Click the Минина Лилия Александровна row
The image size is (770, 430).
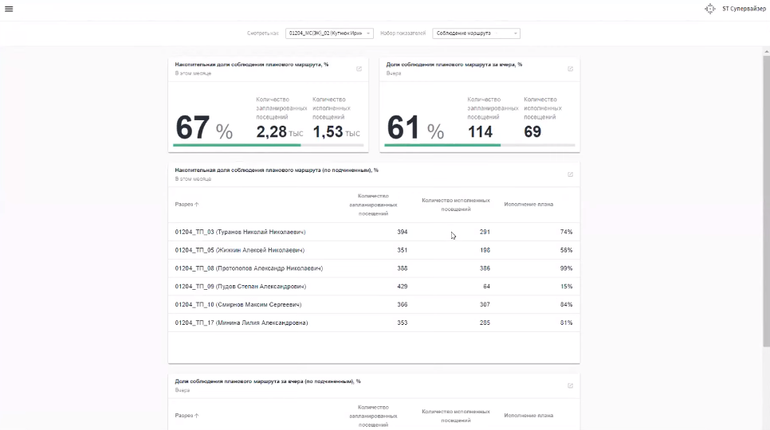click(x=241, y=322)
